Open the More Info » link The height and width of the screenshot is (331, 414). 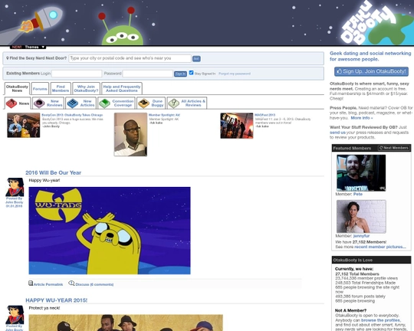[x=362, y=118]
